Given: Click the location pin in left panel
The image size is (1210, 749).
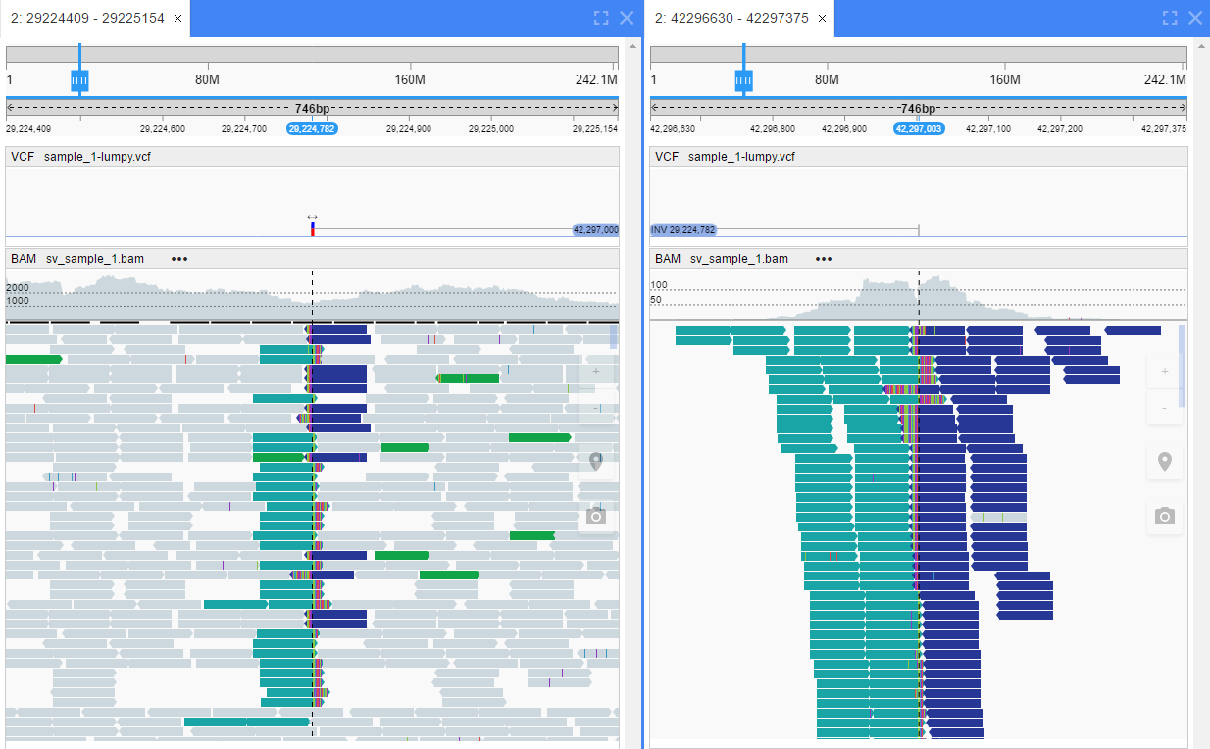Looking at the screenshot, I should (x=595, y=461).
